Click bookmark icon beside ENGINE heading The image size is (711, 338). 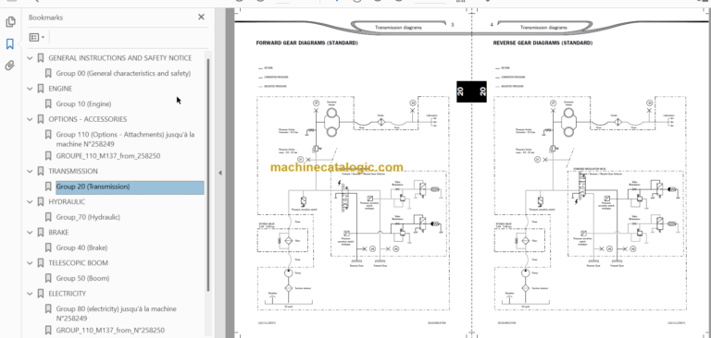41,89
